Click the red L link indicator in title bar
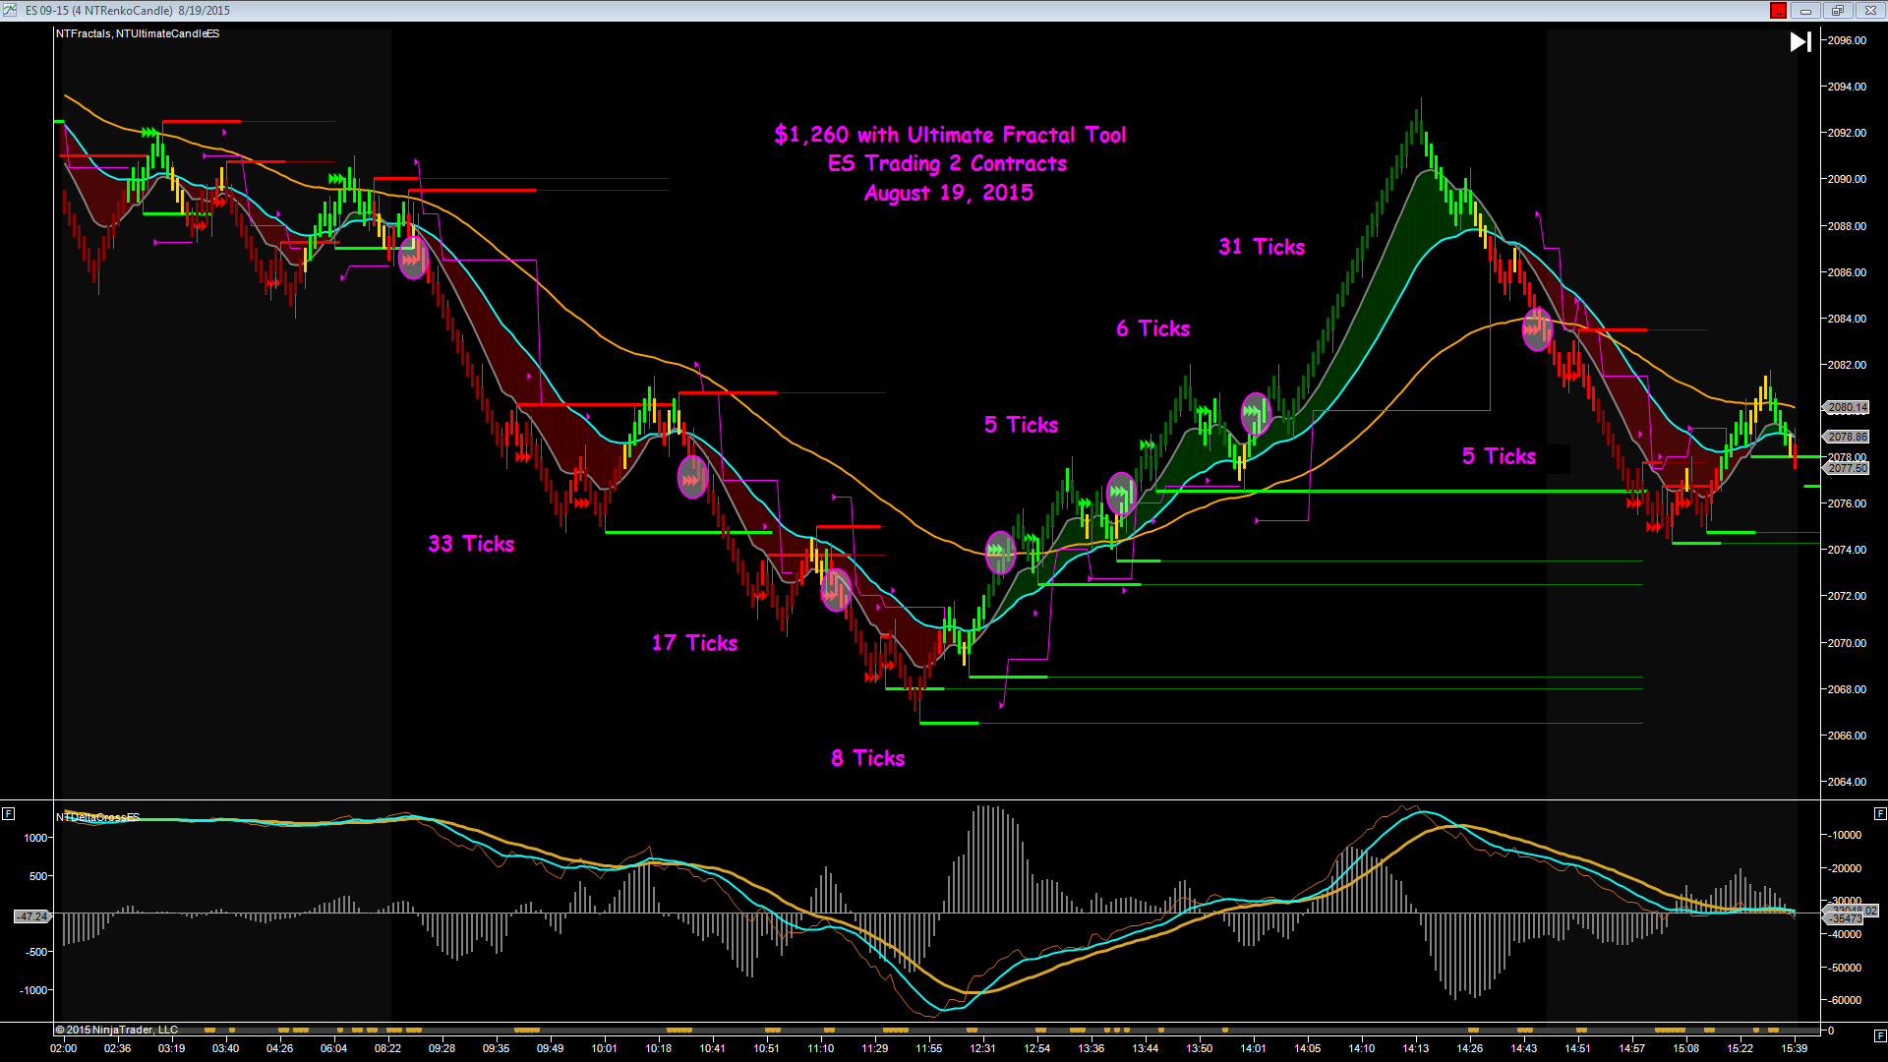This screenshot has height=1062, width=1888. [x=1778, y=11]
